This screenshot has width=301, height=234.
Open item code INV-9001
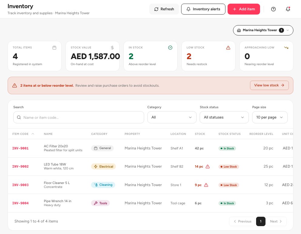20,148
